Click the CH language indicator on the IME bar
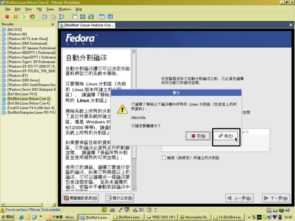The height and width of the screenshot is (221, 295). tap(104, 210)
